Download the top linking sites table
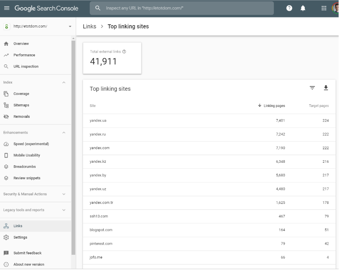Viewport: 339px width, 270px height. tap(326, 88)
